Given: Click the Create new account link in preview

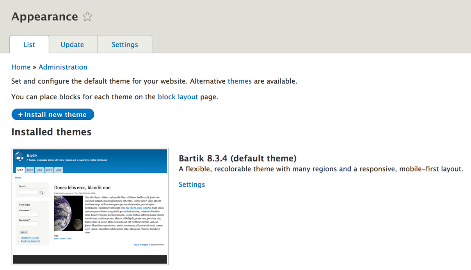Looking at the screenshot, I should pyautogui.click(x=30, y=238).
